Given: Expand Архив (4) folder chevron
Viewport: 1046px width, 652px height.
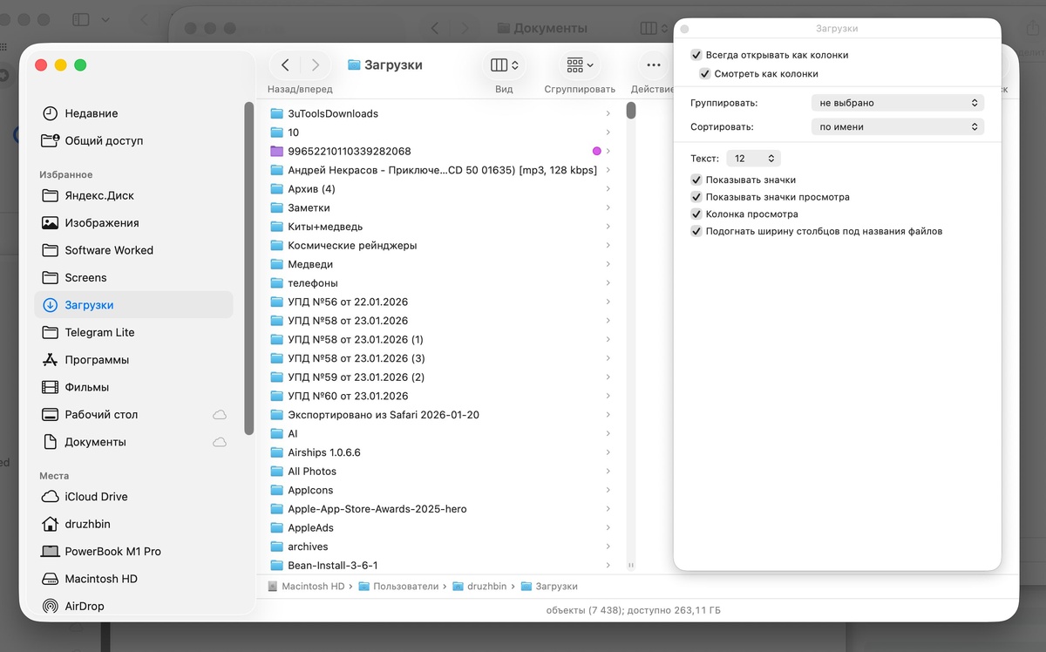Looking at the screenshot, I should pyautogui.click(x=608, y=189).
